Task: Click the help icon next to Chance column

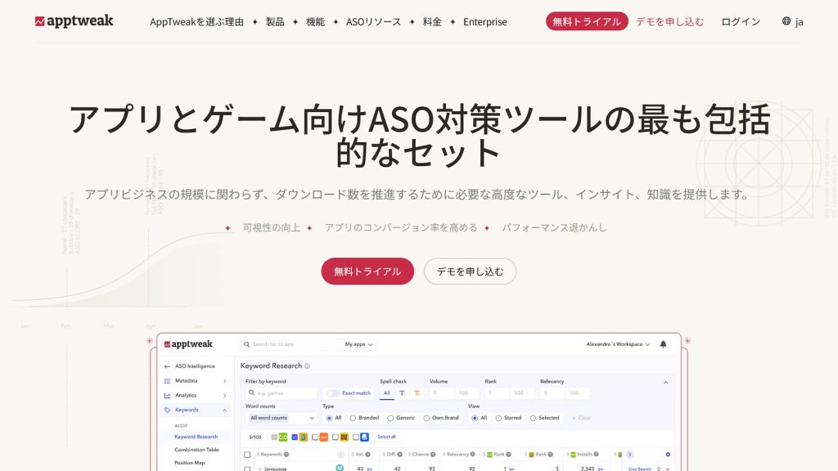Action: click(433, 455)
